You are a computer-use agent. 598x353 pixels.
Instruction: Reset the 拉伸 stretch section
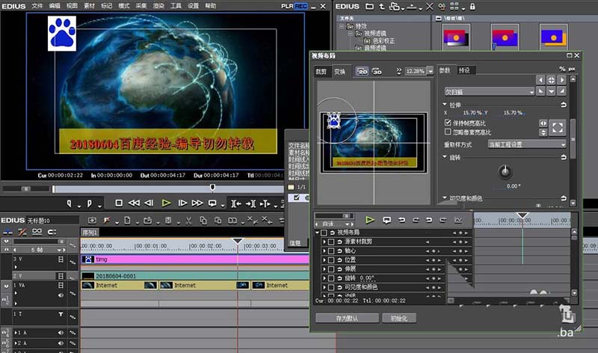tap(564, 105)
